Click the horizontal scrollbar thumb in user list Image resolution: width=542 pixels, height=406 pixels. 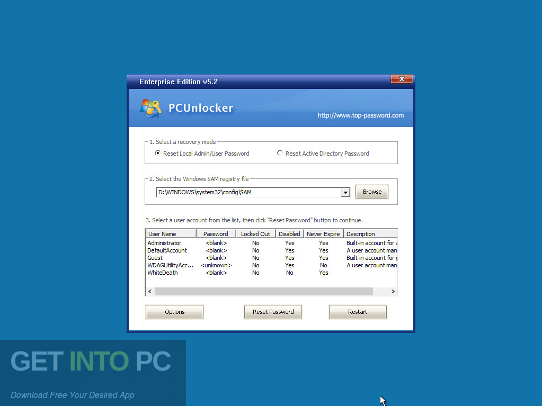(x=264, y=291)
